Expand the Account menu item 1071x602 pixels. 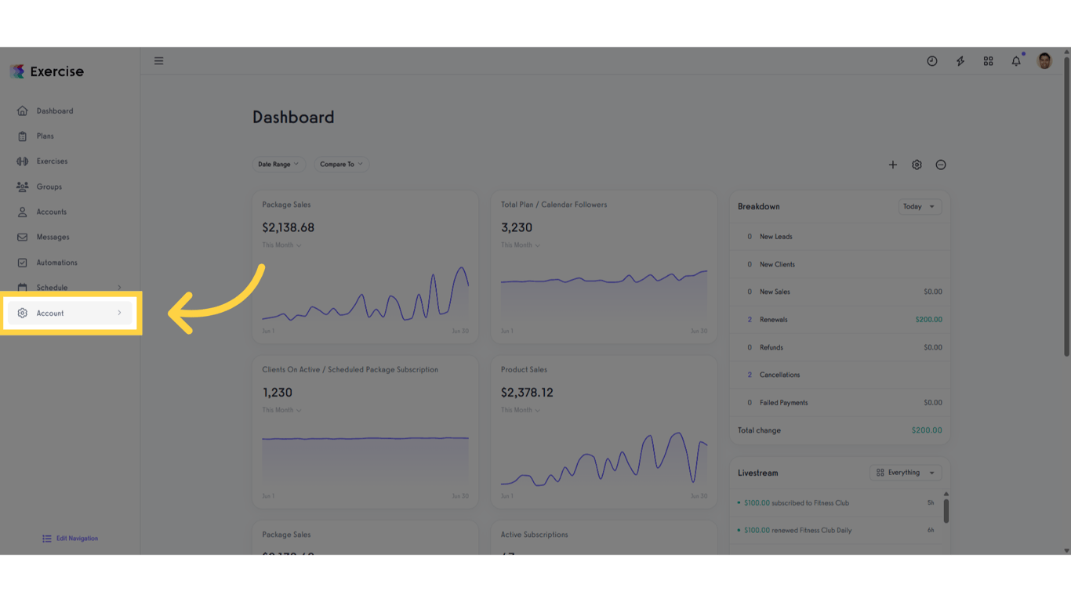click(71, 313)
